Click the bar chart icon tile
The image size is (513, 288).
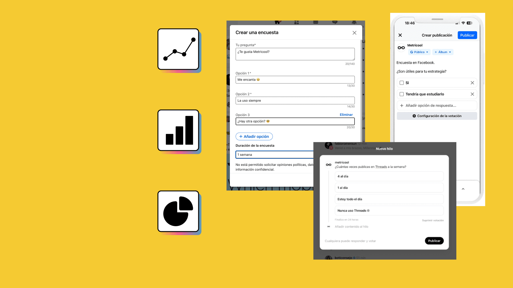point(178,130)
